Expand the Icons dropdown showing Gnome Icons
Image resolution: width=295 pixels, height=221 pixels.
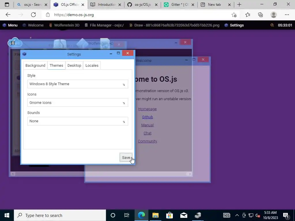[x=78, y=103]
